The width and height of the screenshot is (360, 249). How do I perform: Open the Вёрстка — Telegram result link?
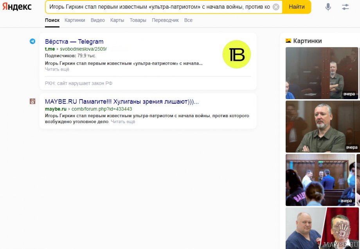[x=74, y=42]
